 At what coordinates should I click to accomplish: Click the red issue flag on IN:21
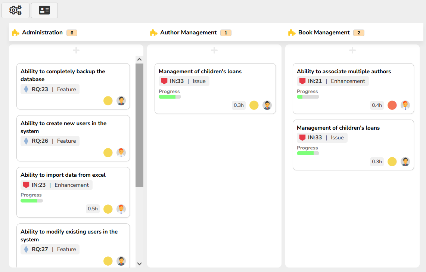click(x=302, y=81)
